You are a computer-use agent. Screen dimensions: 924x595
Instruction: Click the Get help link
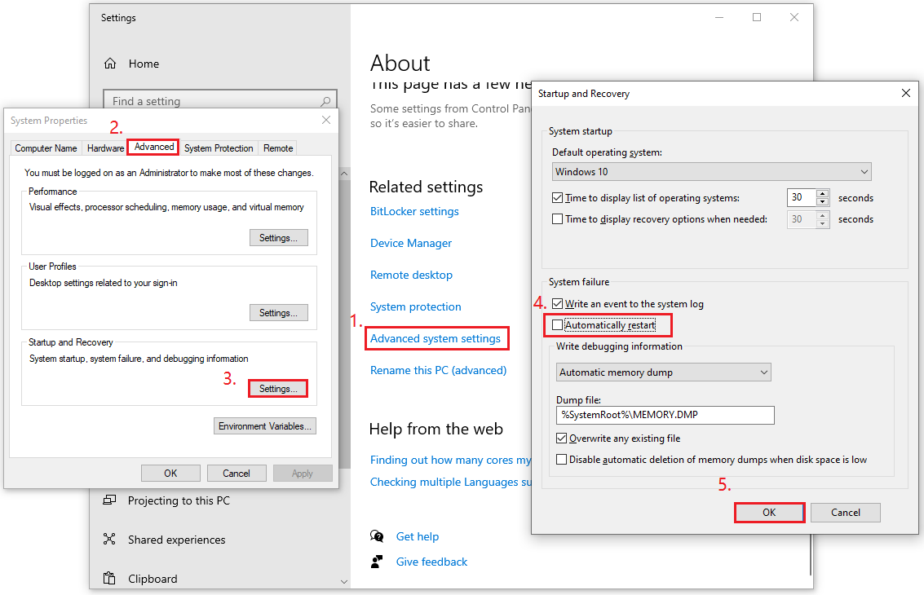418,536
